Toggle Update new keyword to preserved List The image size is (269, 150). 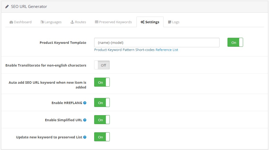pos(102,137)
